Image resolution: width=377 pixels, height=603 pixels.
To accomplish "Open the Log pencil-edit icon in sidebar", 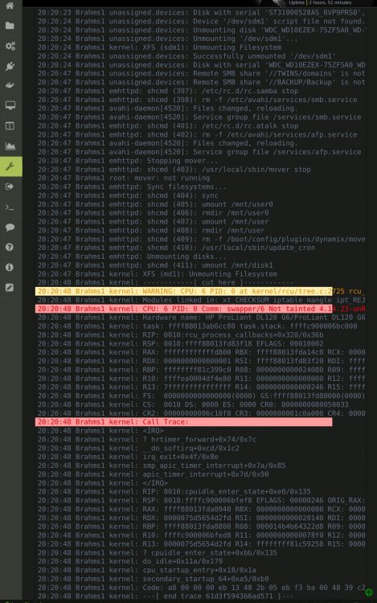I will pos(10,288).
